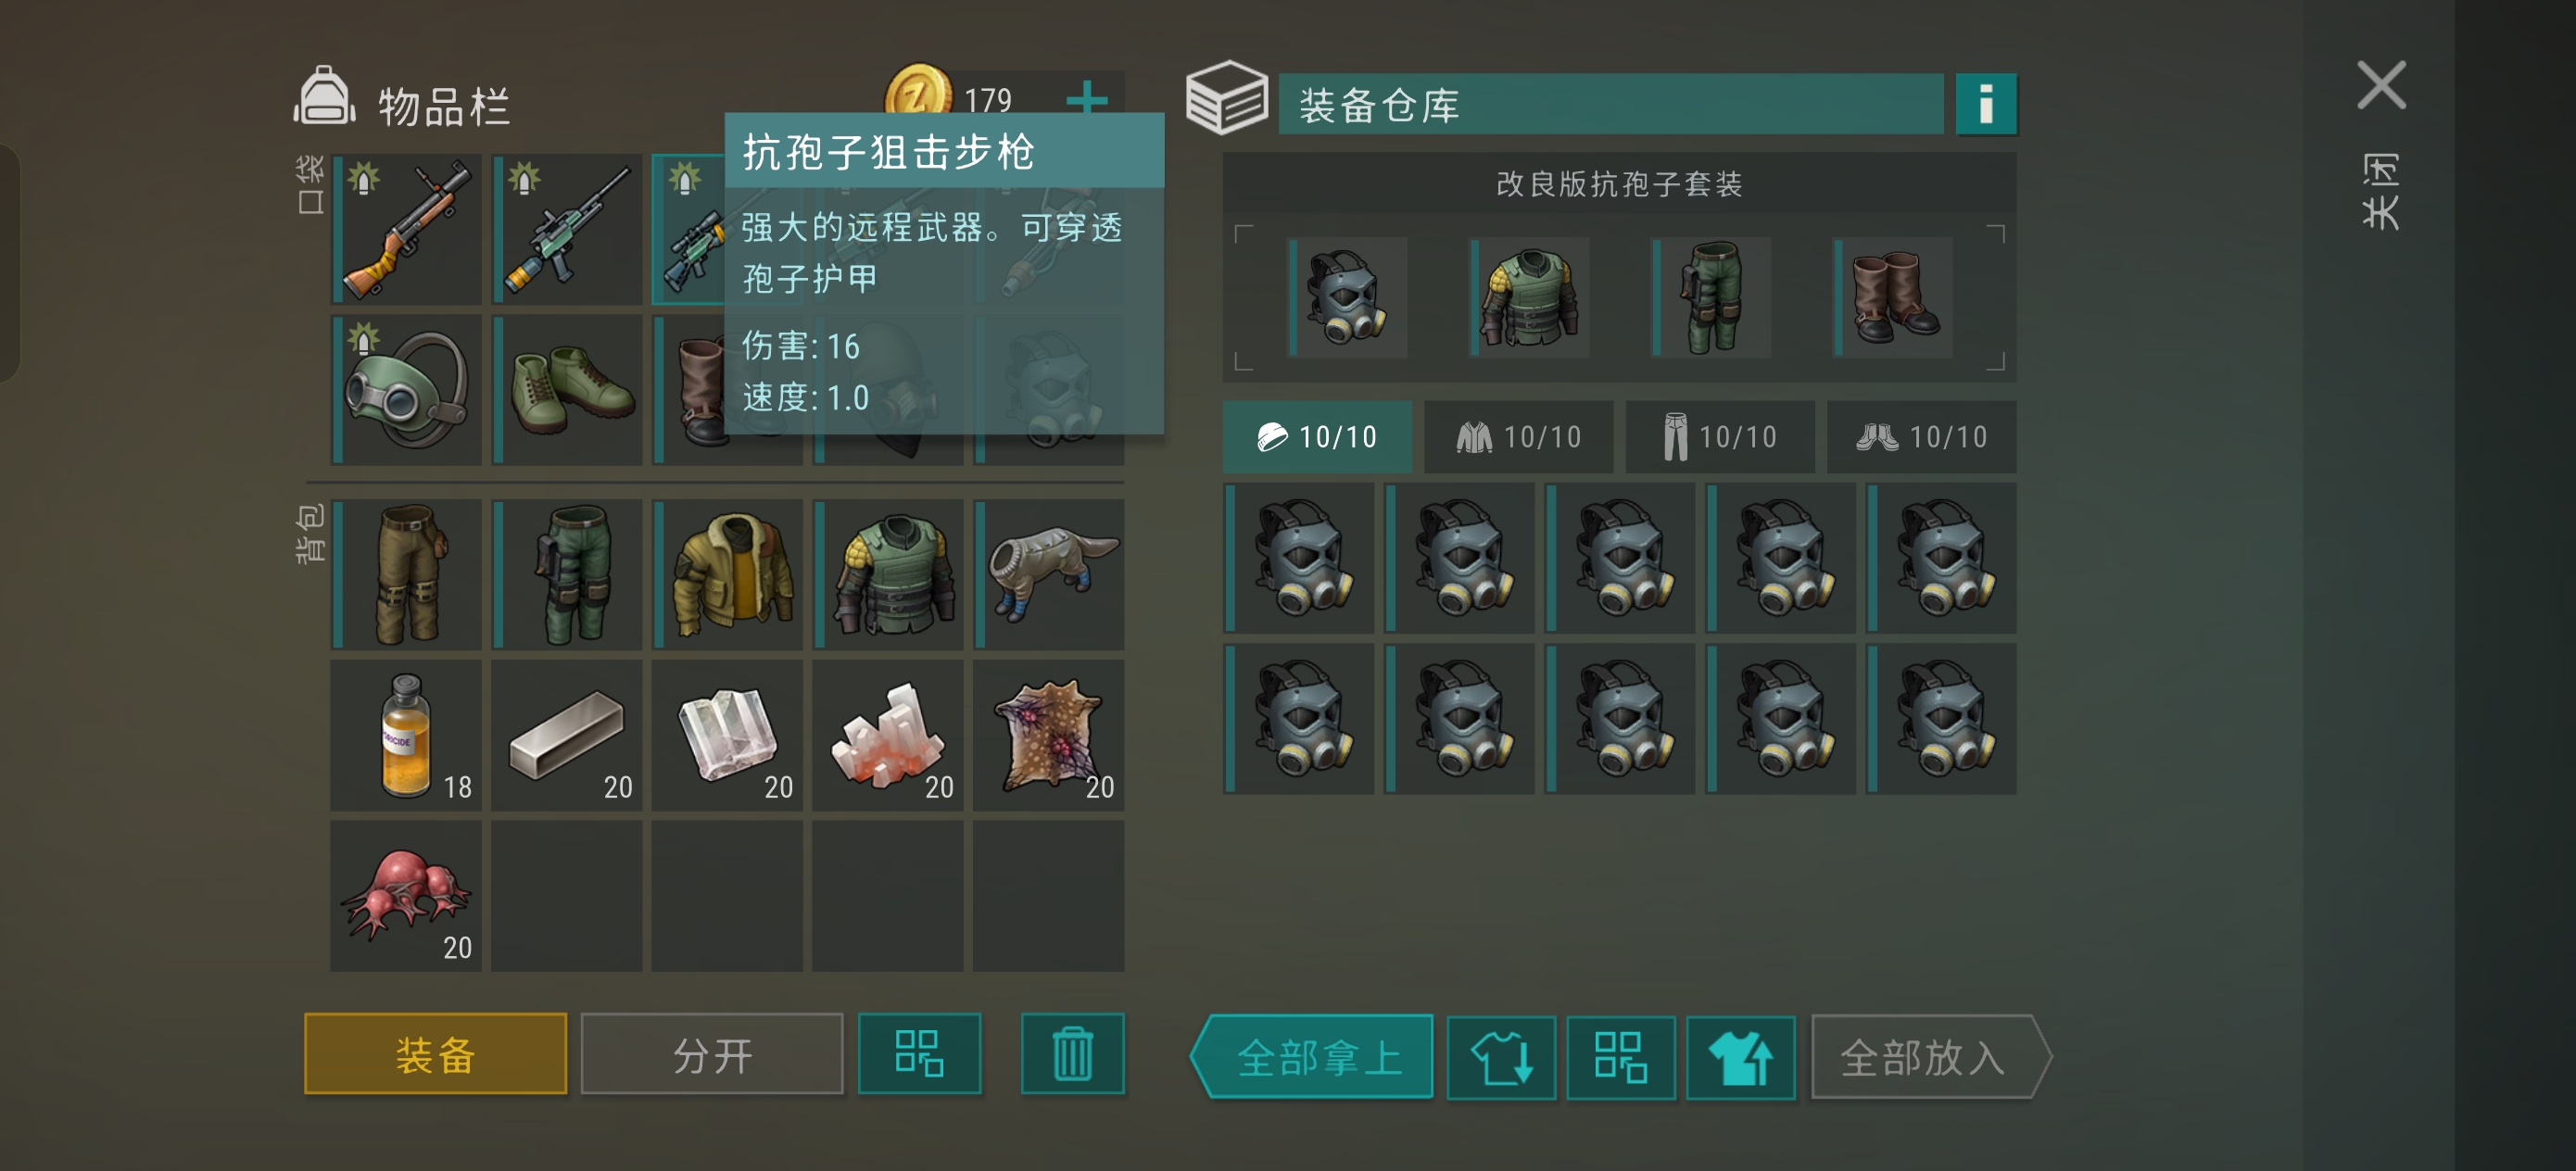The image size is (2576, 1171).
Task: Click the shirt with down arrow icon
Action: tap(1500, 1057)
